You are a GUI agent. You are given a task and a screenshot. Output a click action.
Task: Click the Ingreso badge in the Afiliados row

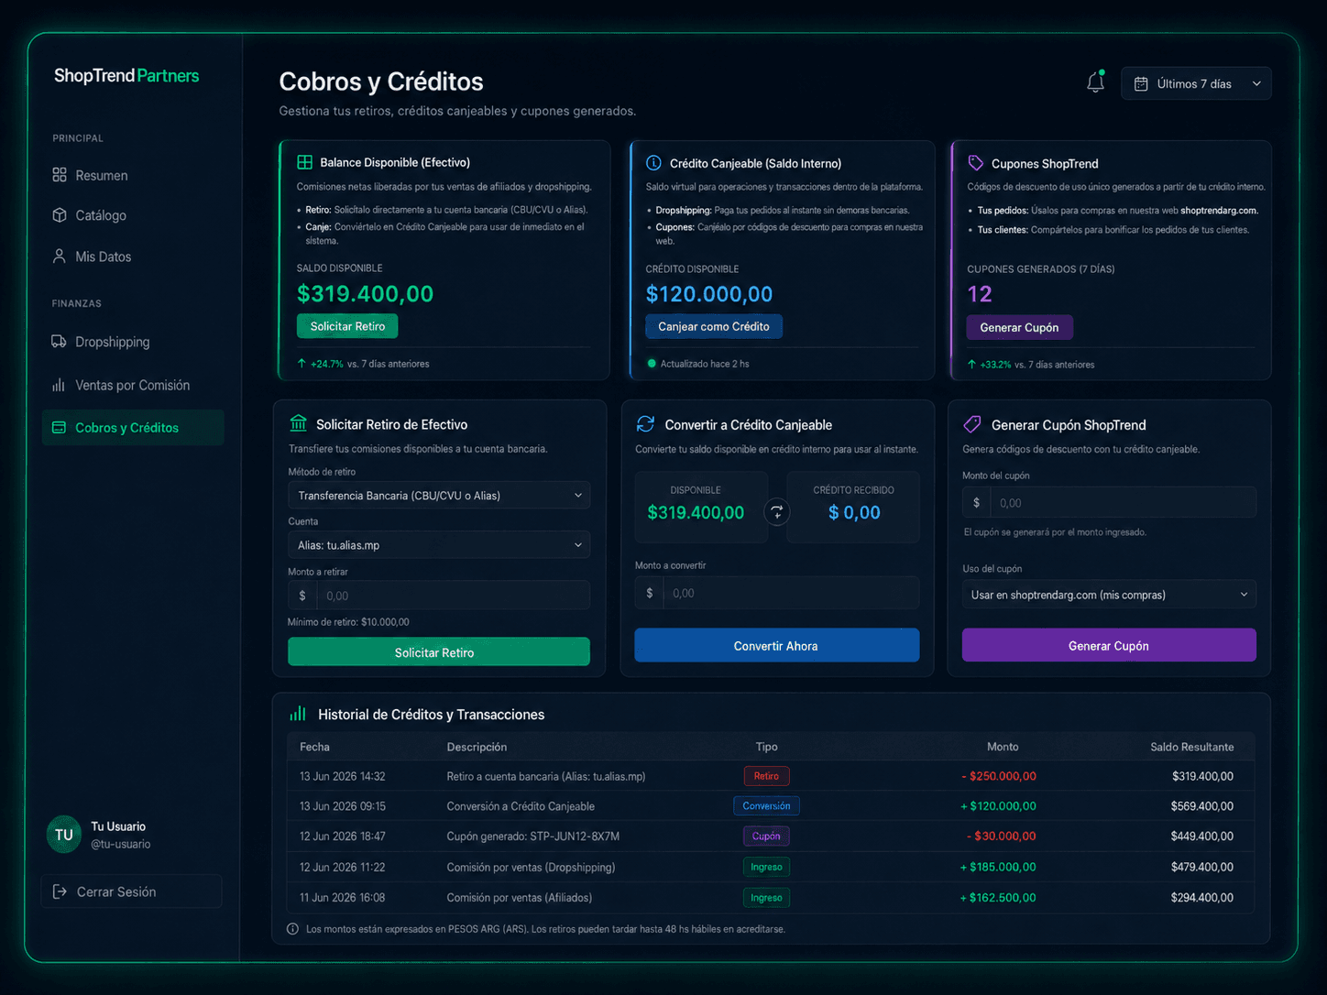click(x=766, y=898)
